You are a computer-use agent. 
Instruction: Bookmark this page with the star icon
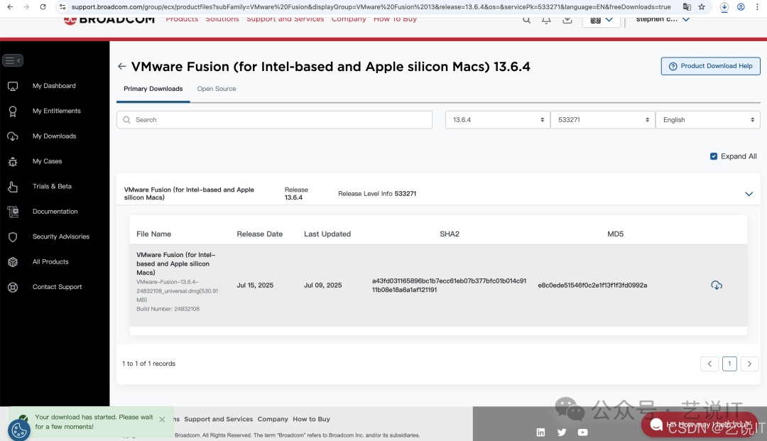click(702, 6)
